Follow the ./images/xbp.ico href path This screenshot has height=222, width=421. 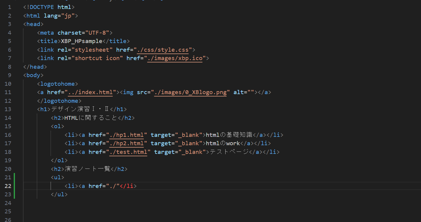pyautogui.click(x=175, y=58)
